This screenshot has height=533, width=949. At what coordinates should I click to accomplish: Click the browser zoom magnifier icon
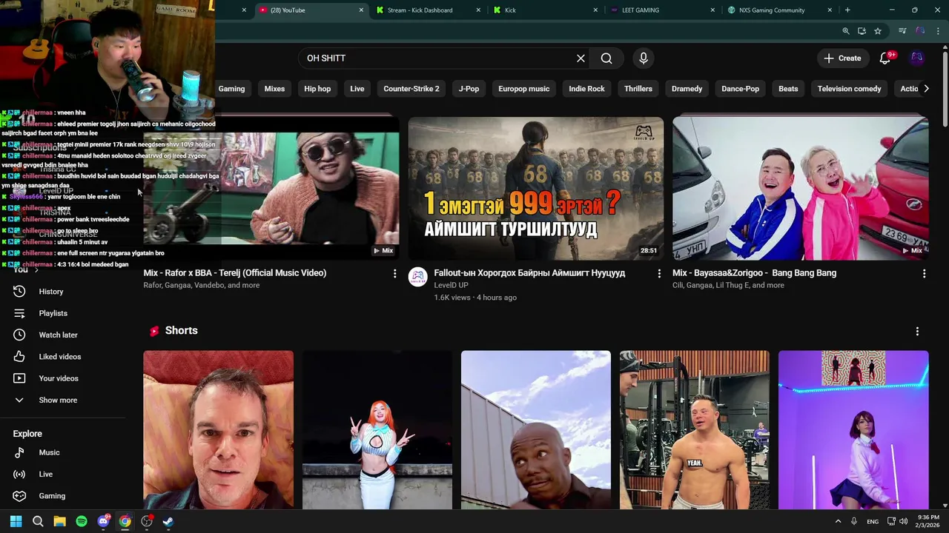click(x=846, y=31)
